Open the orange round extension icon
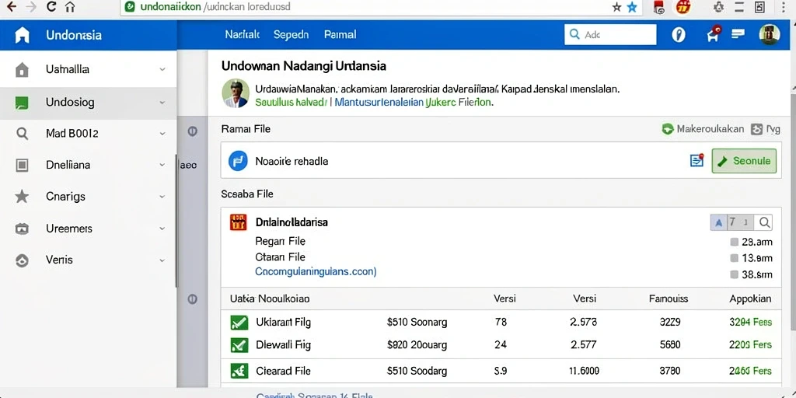Screen dimensions: 796x398 pos(684,7)
